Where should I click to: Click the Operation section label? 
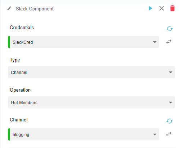tap(20, 90)
